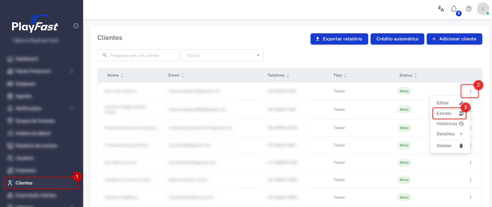Click the three-dot menu in first row
The image size is (492, 207).
click(x=470, y=91)
